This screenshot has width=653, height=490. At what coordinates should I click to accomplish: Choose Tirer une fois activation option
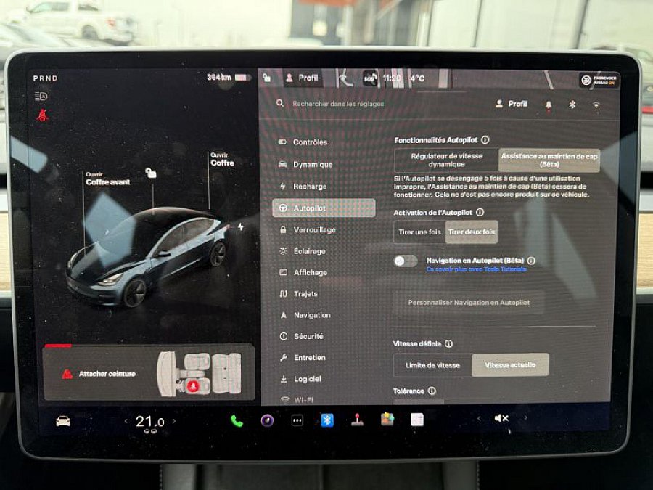click(x=419, y=232)
